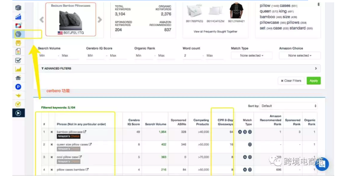Click match type O icon in queen size row
The height and width of the screenshot is (179, 340).
(250, 144)
